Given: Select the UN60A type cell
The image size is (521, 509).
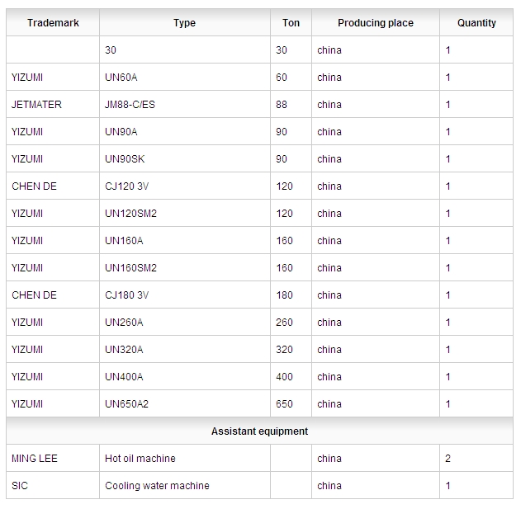Looking at the screenshot, I should pos(185,77).
